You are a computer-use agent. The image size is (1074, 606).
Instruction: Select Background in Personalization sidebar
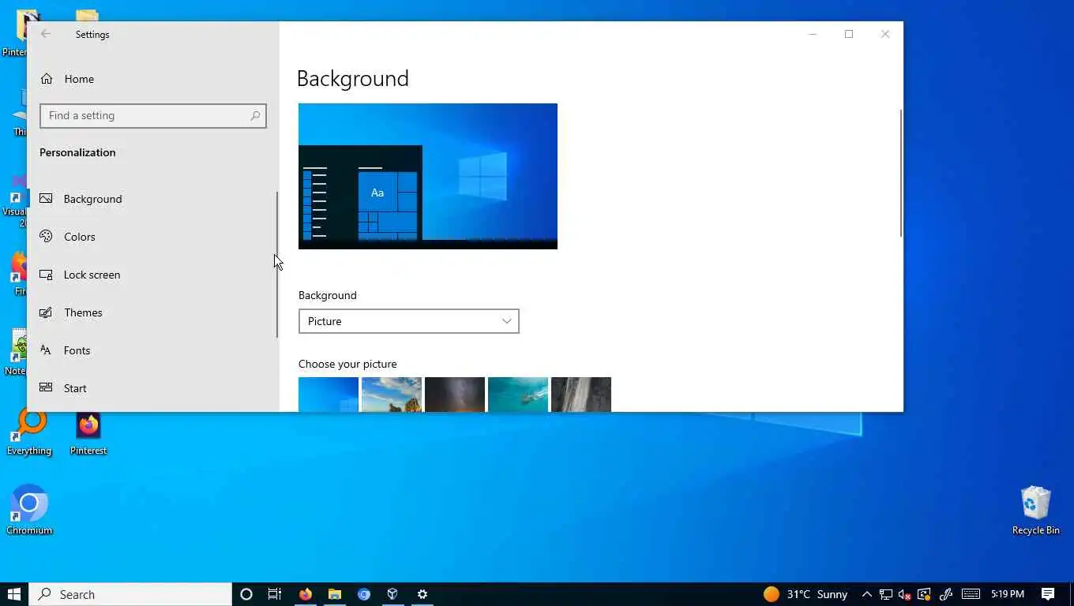[152, 199]
